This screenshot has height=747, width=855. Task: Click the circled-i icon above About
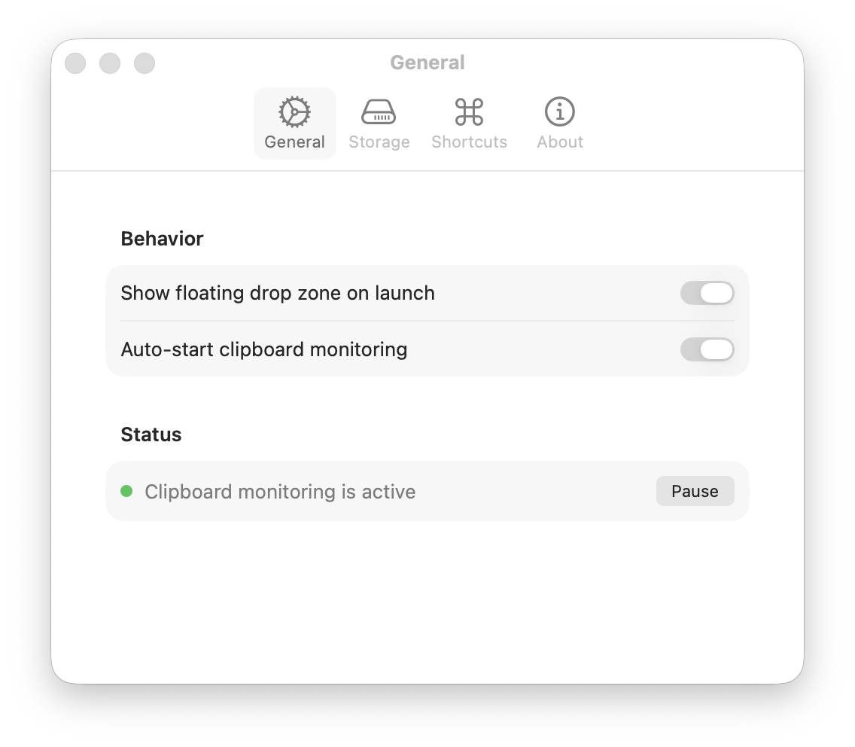[x=559, y=111]
